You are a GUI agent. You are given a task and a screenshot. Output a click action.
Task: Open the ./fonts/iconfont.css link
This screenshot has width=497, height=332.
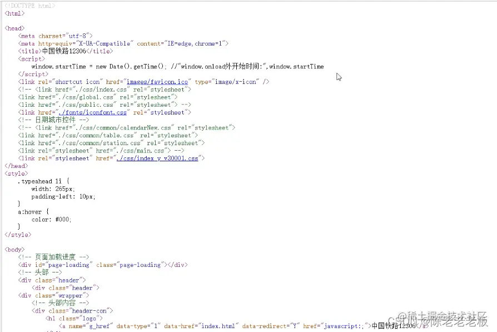point(92,112)
